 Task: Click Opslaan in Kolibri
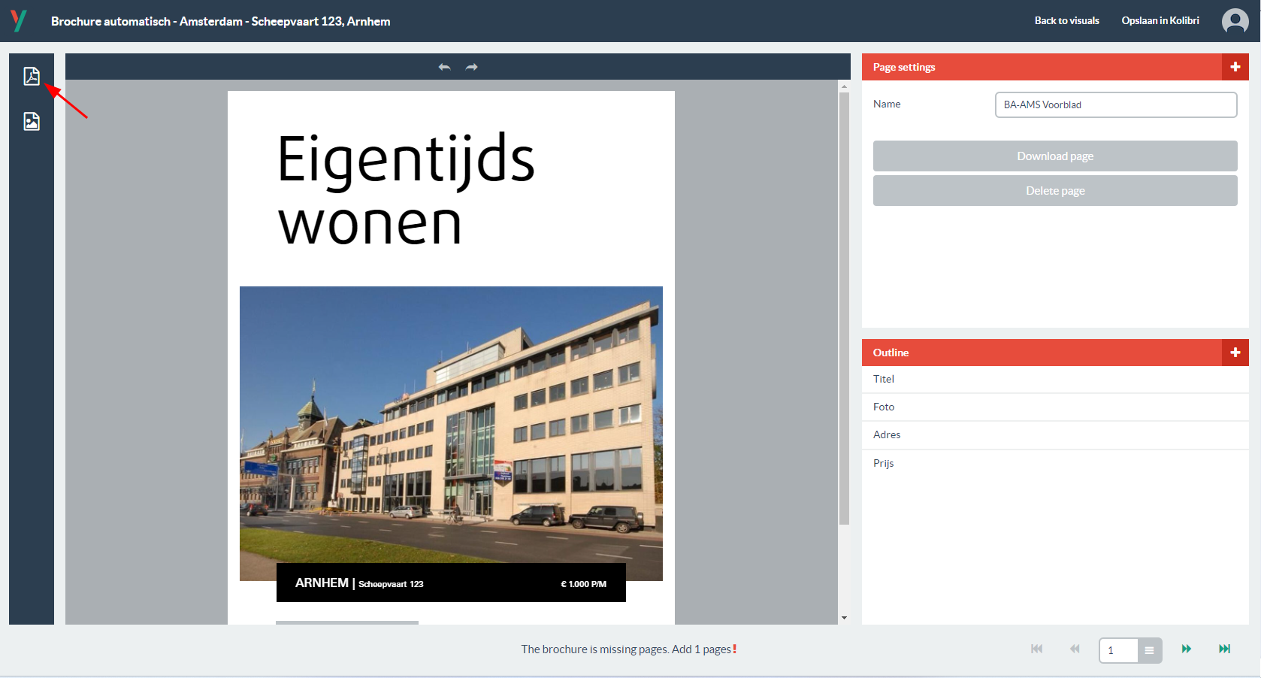[x=1160, y=21]
